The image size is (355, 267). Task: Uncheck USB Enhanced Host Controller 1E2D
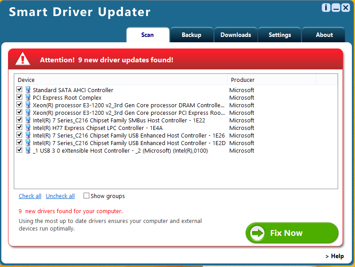coord(19,142)
